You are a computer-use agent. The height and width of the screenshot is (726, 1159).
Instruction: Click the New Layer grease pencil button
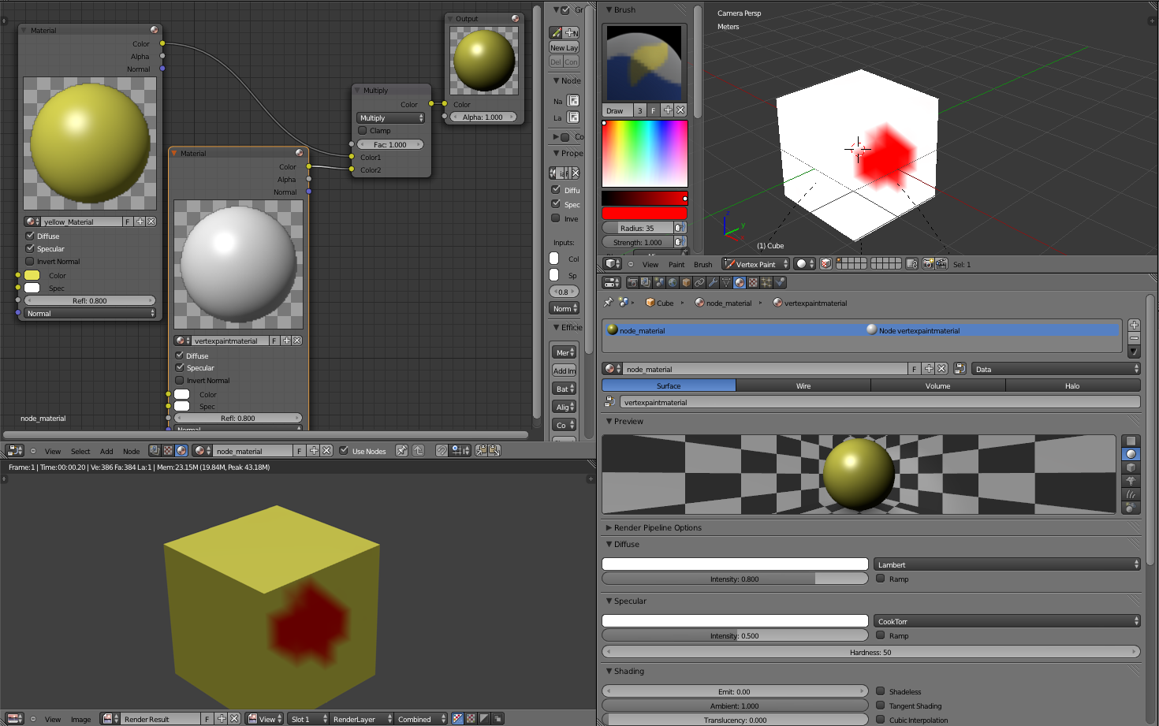(x=564, y=47)
